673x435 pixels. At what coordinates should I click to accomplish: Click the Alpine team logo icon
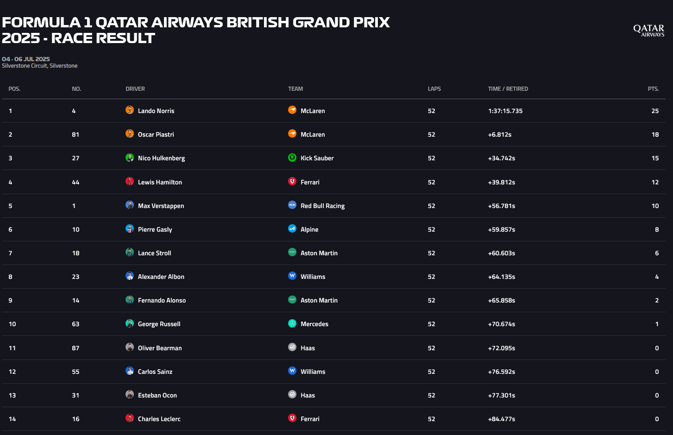coord(292,228)
